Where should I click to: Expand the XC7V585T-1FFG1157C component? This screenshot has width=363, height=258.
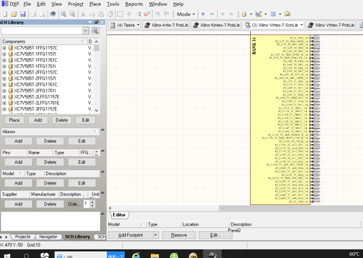click(x=4, y=48)
